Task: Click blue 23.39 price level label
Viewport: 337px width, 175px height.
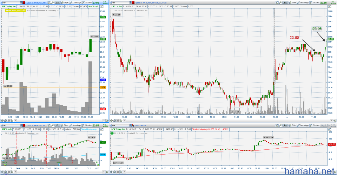Action: (103, 80)
